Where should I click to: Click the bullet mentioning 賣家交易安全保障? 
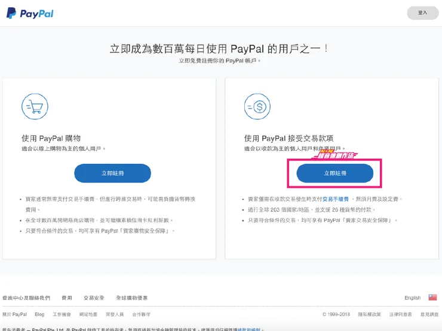322,220
